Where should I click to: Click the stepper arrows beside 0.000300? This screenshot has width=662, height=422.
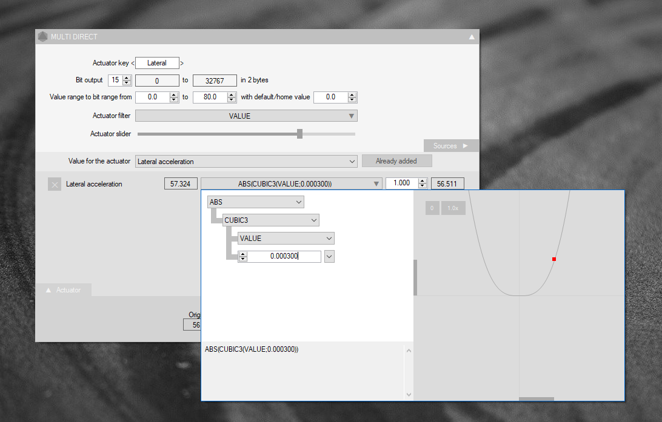[x=242, y=256]
